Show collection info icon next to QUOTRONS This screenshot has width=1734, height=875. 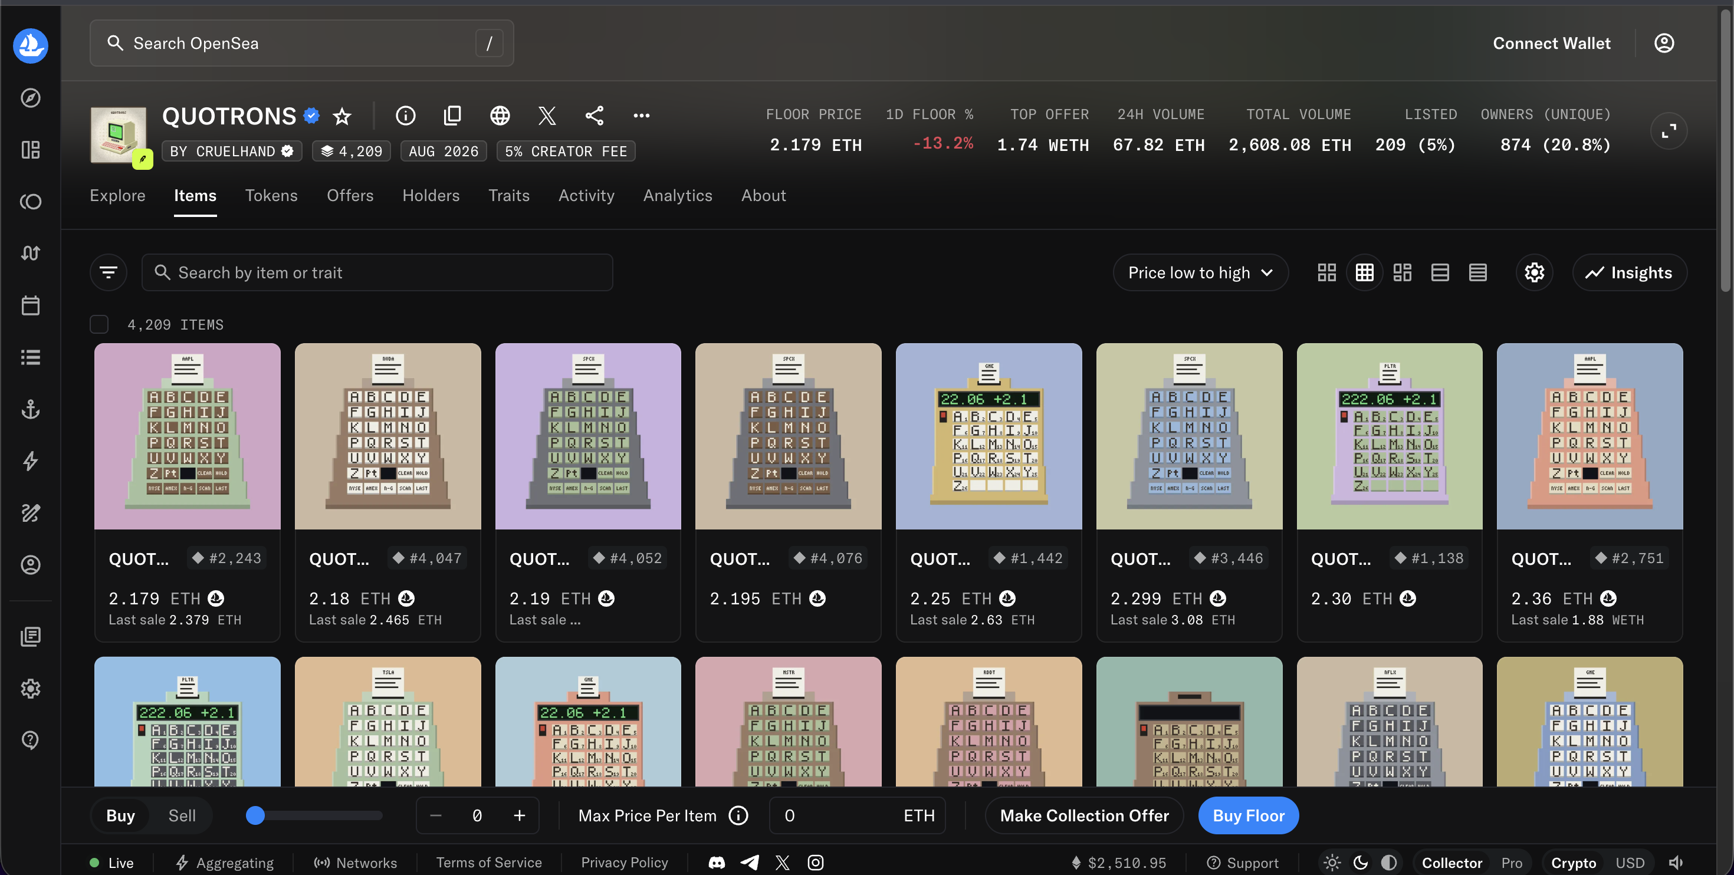tap(405, 116)
